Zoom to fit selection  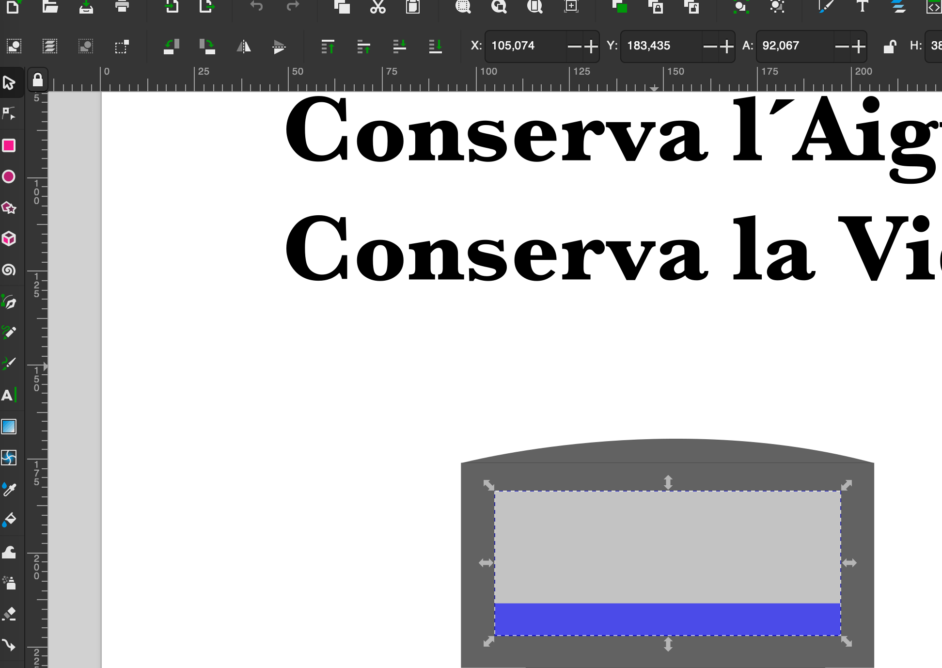pyautogui.click(x=463, y=6)
